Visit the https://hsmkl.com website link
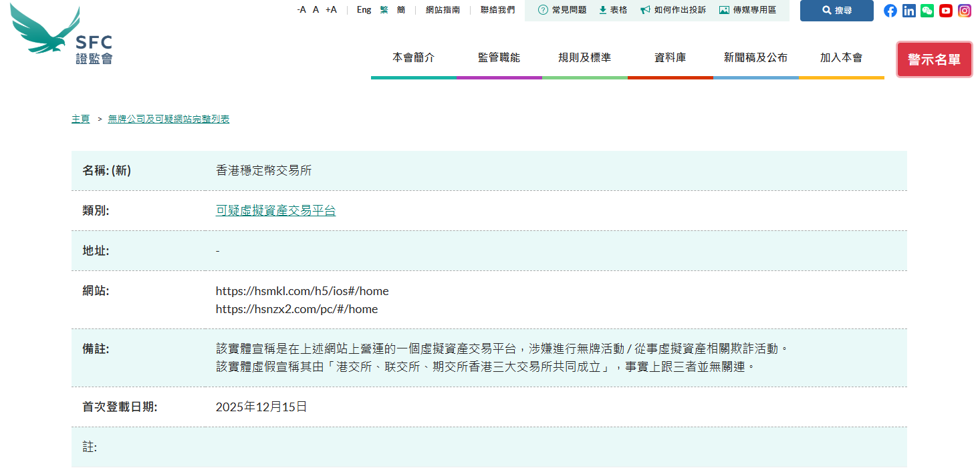 (301, 291)
